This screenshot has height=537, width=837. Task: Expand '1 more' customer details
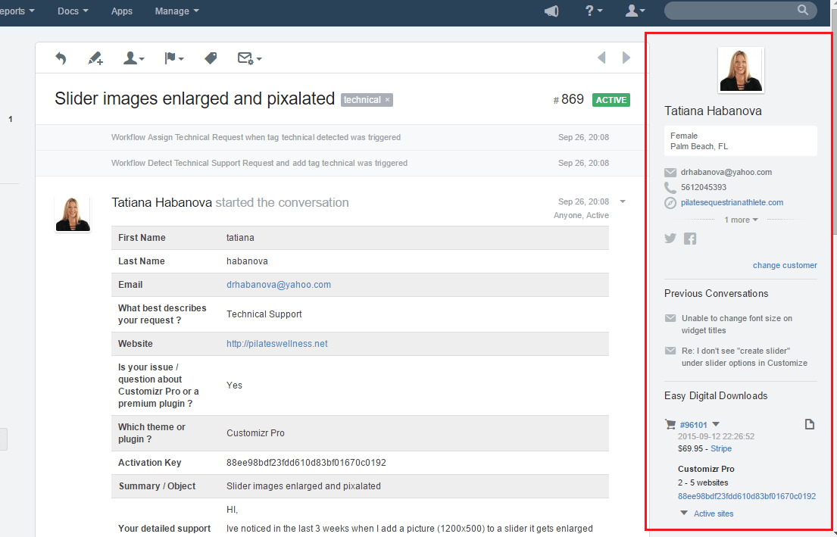740,220
